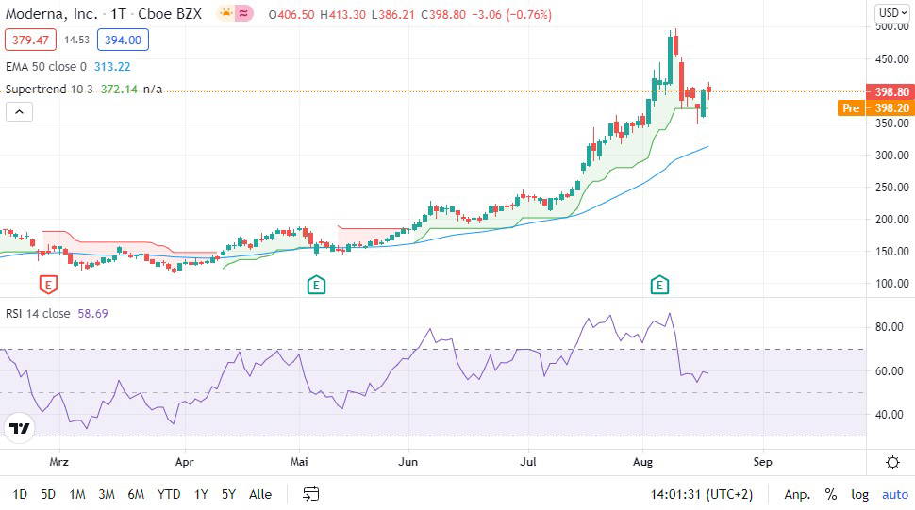Click the Cboe BZX exchange label
The height and width of the screenshot is (510, 915).
170,14
